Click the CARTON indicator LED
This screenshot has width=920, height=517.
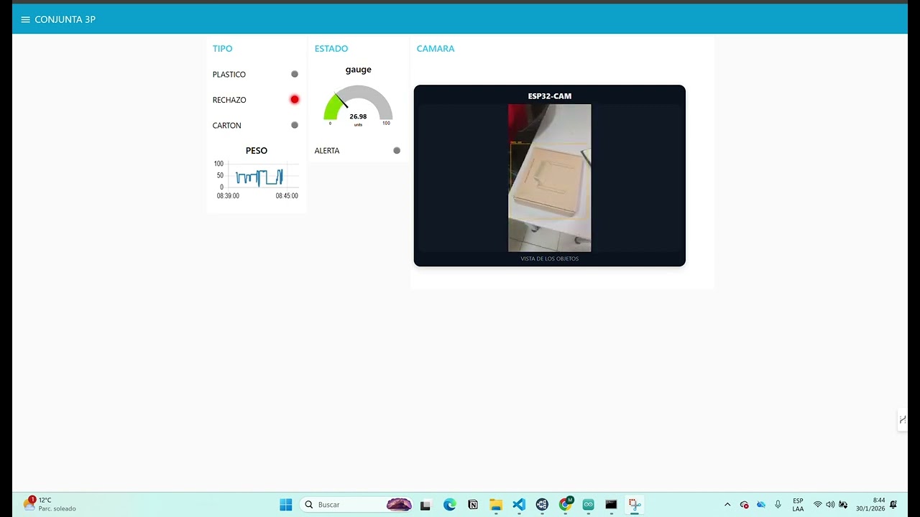(x=295, y=125)
